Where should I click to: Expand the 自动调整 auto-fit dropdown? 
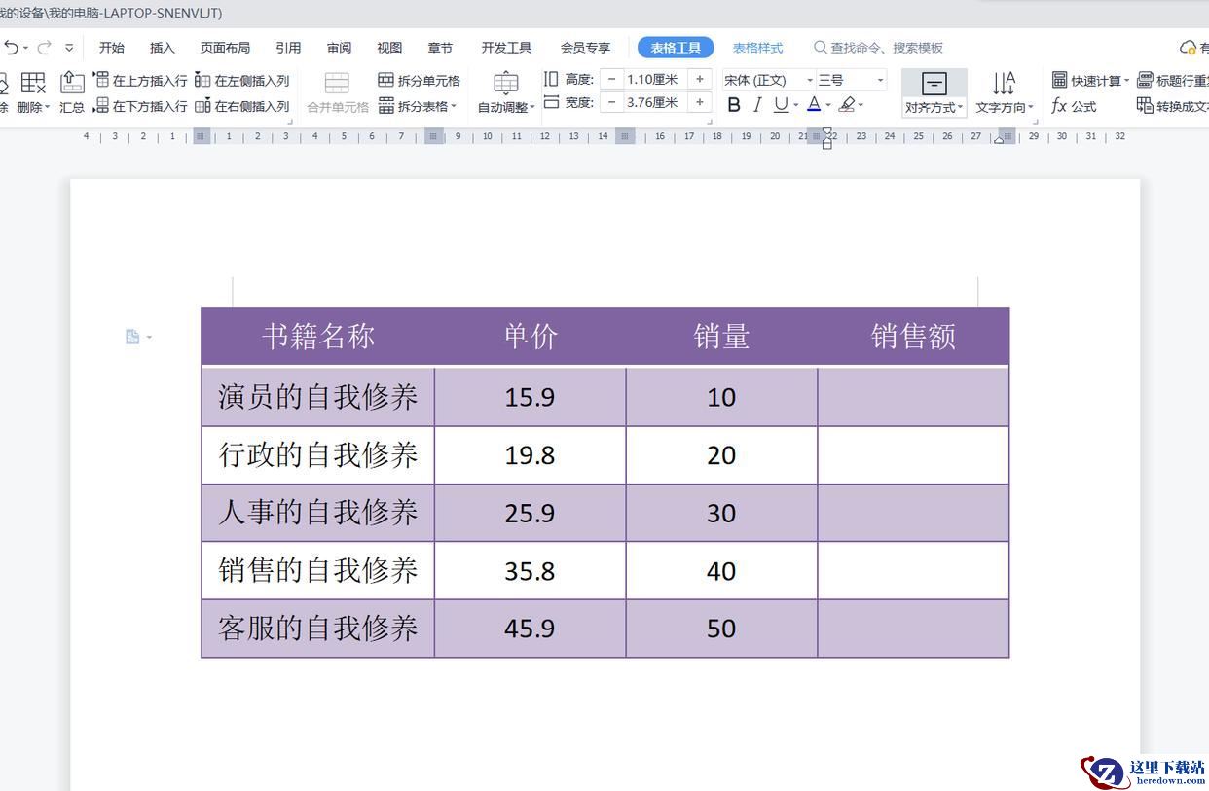coord(505,107)
